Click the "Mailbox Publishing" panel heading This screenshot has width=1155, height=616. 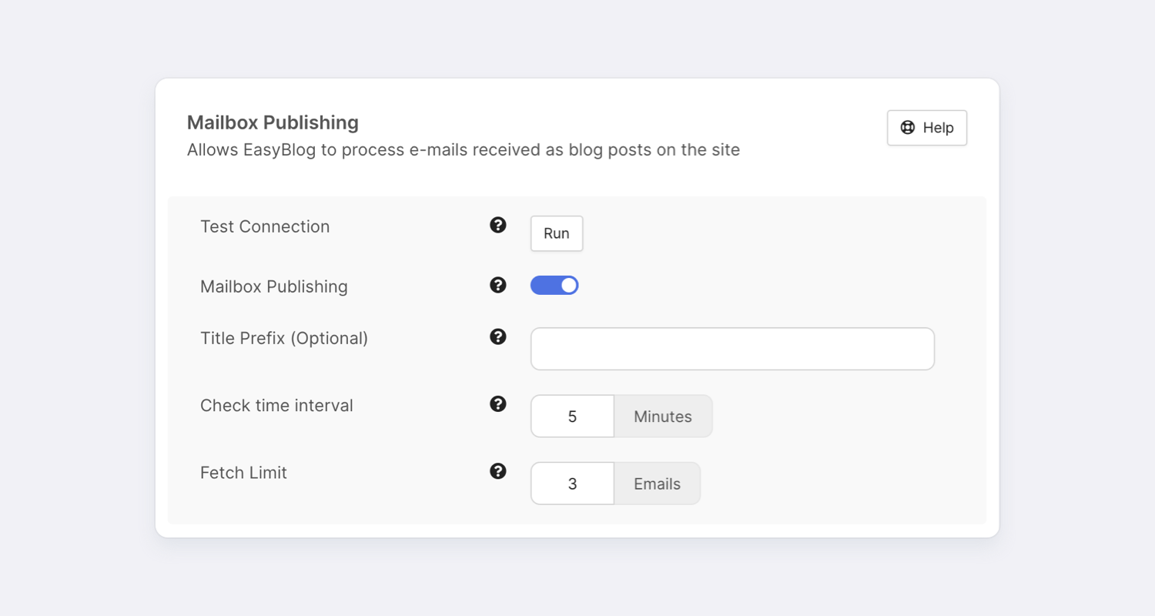[273, 122]
